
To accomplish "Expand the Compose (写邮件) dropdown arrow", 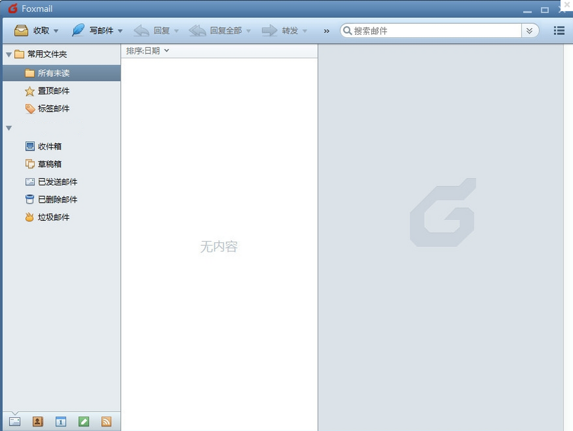I will point(120,31).
